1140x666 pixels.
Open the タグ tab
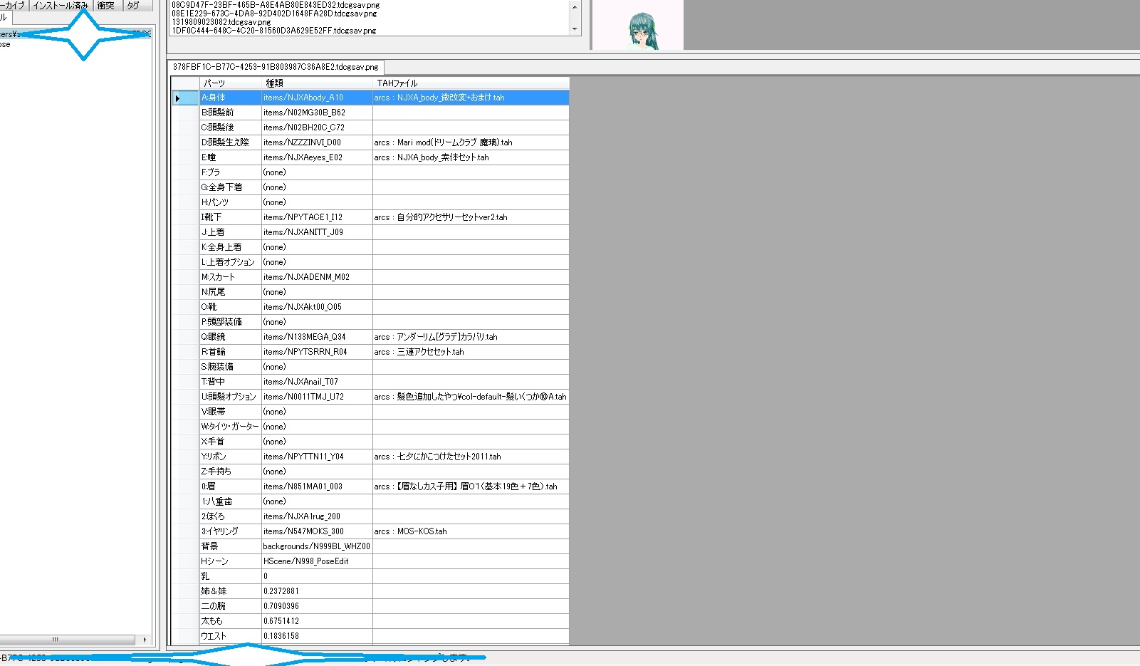133,6
